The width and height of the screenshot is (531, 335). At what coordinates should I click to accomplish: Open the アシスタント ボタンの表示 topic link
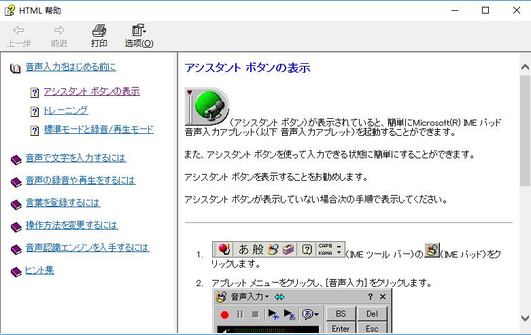(x=92, y=91)
